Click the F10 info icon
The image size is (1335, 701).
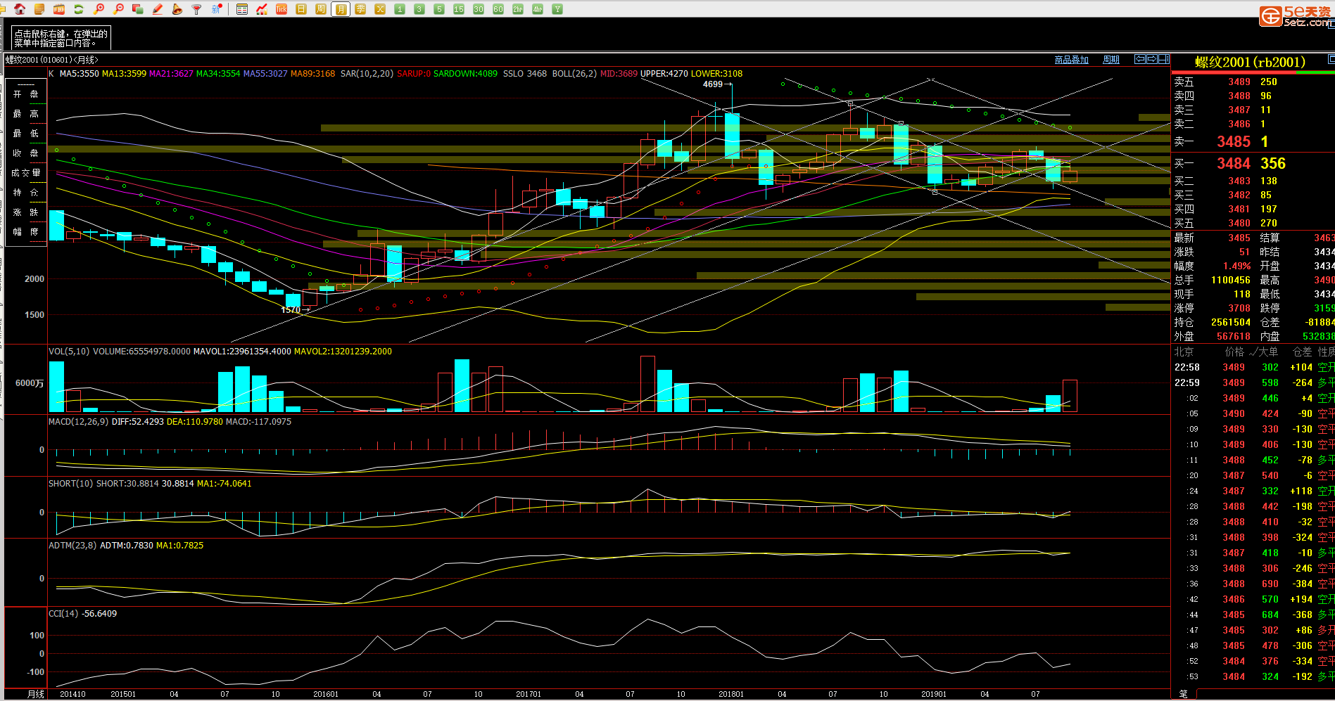point(59,9)
